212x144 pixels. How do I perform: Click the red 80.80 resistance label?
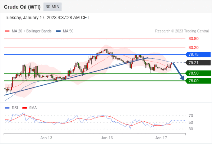click(193, 39)
